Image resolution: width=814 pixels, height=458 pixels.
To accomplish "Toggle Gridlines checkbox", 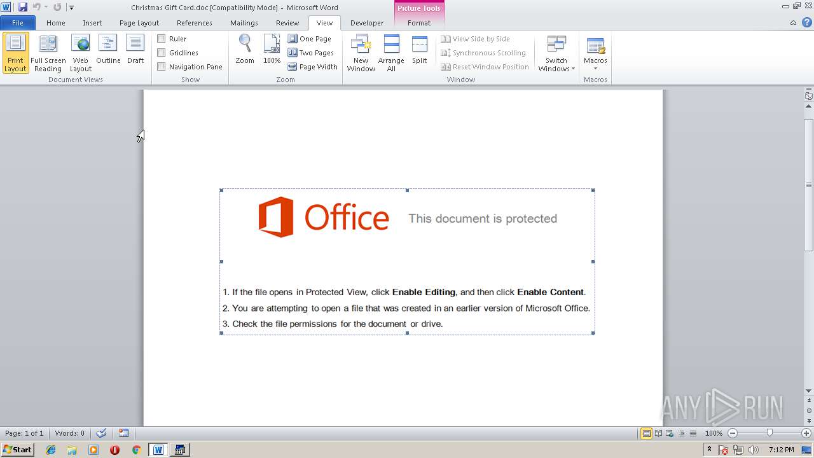I will click(162, 53).
